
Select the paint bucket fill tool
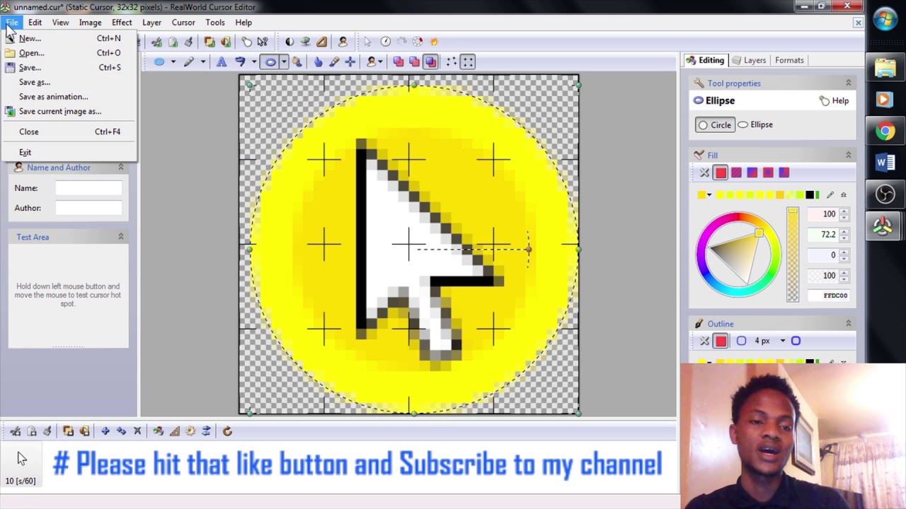[x=297, y=62]
